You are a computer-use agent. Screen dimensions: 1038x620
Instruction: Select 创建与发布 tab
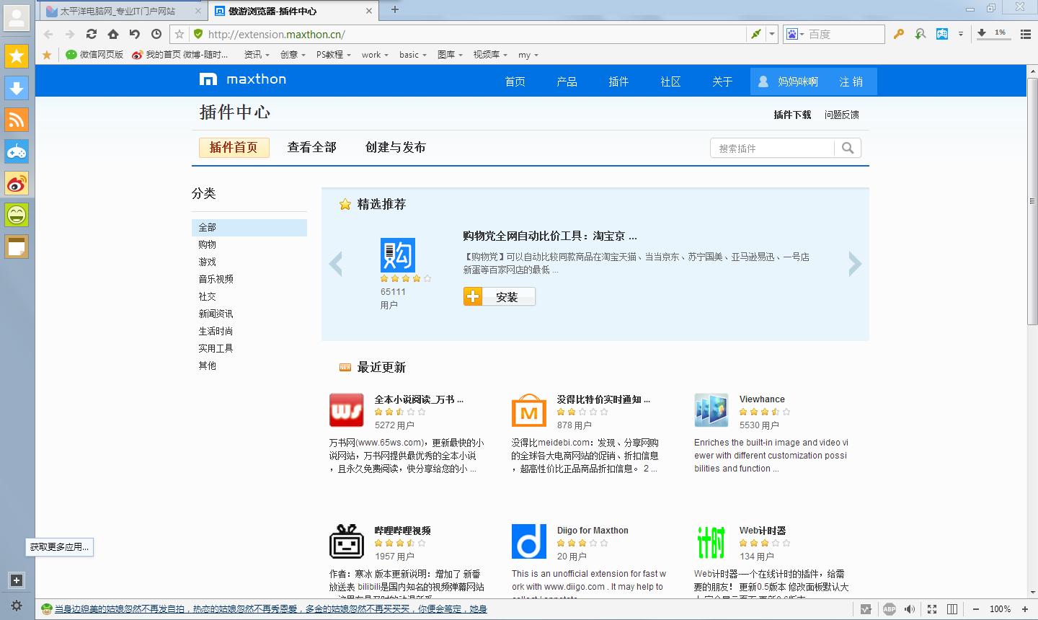[x=395, y=147]
